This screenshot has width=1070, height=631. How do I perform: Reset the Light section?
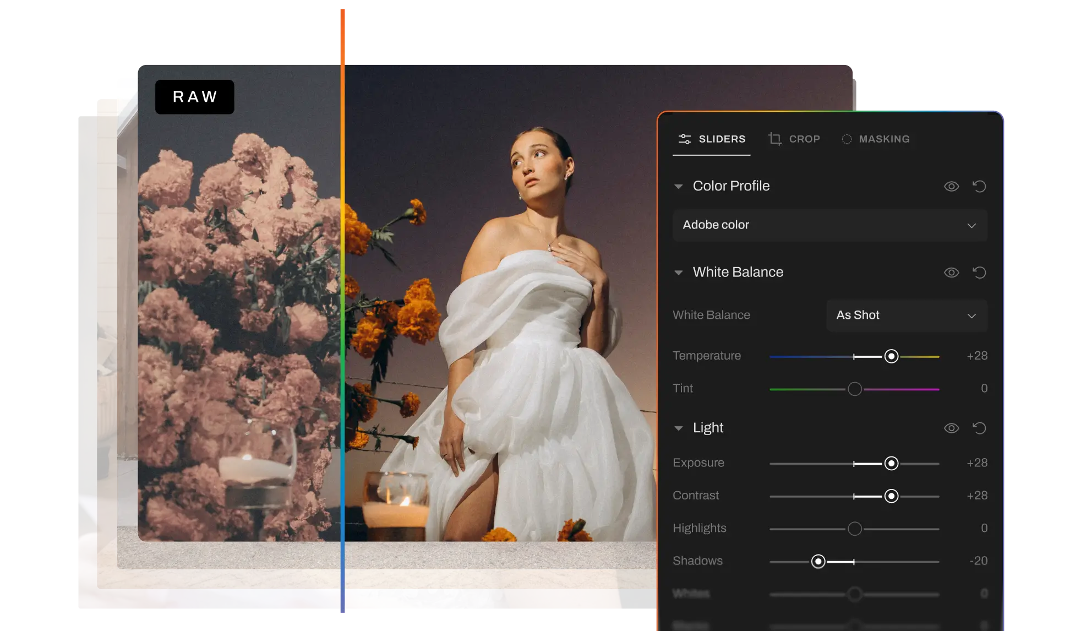point(979,428)
